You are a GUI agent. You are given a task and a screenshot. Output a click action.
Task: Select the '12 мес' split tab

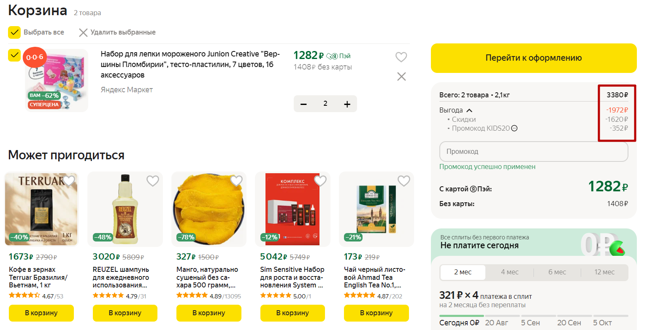click(x=604, y=272)
